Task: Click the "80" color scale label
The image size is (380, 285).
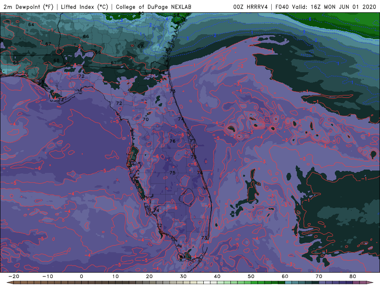Action: [353, 276]
